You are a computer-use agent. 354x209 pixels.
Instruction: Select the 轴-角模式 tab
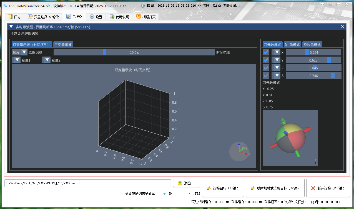click(x=293, y=44)
